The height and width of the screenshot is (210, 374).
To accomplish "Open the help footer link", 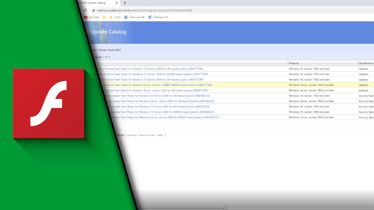I will [160, 135].
